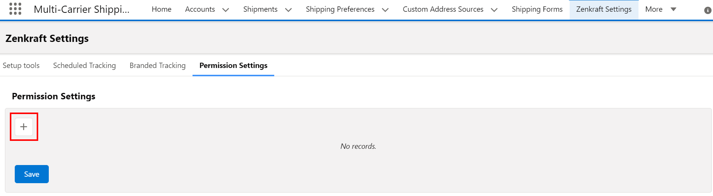The image size is (713, 196).
Task: Add a new permission record with plus
Action: tap(24, 127)
